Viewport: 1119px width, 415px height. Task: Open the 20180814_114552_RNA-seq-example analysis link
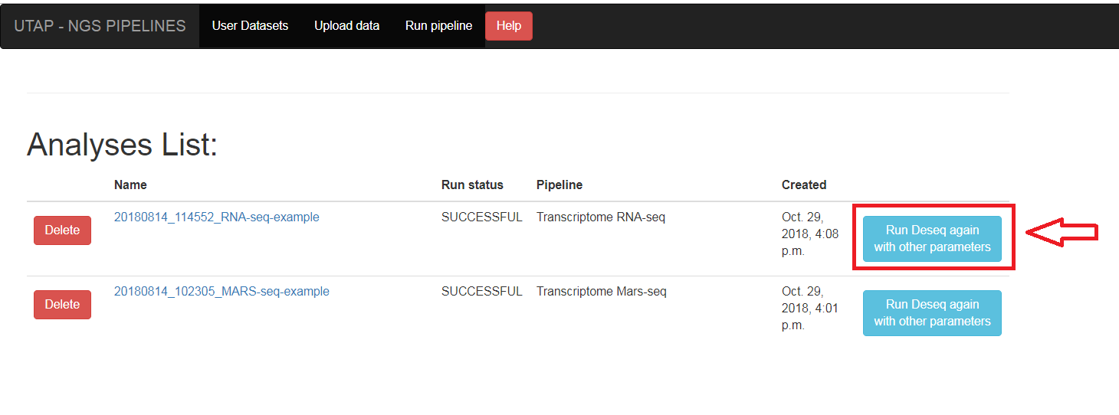click(217, 217)
